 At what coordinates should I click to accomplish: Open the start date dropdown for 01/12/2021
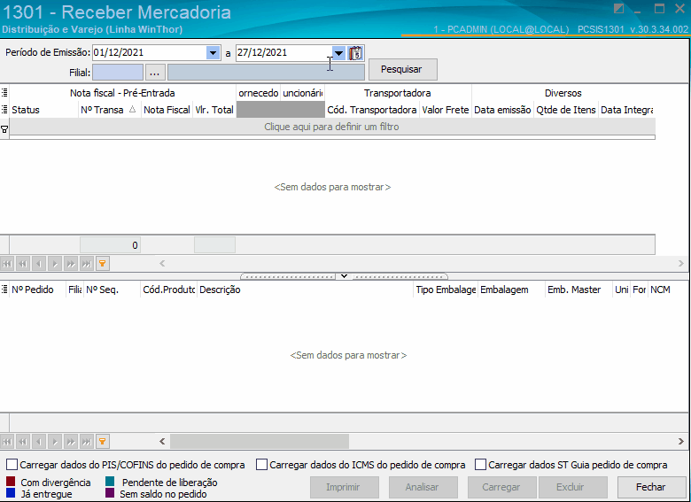(213, 53)
